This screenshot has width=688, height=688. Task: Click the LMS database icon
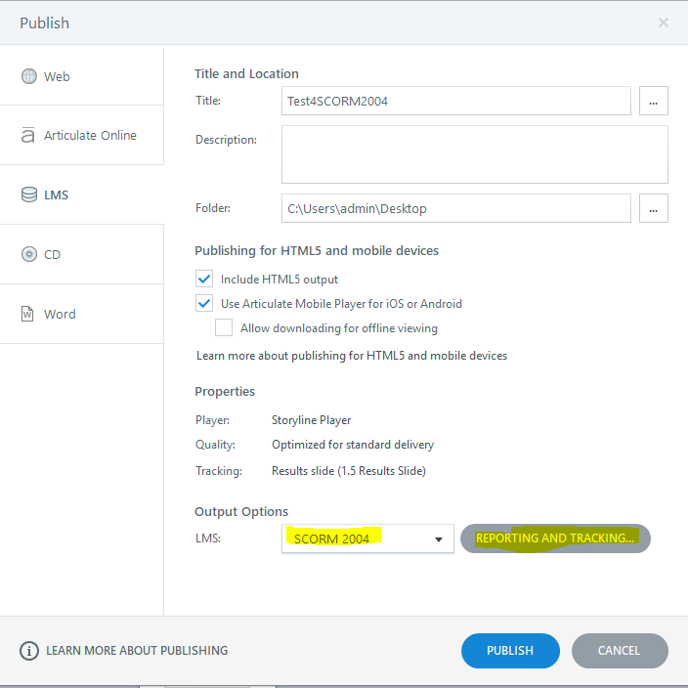[29, 194]
